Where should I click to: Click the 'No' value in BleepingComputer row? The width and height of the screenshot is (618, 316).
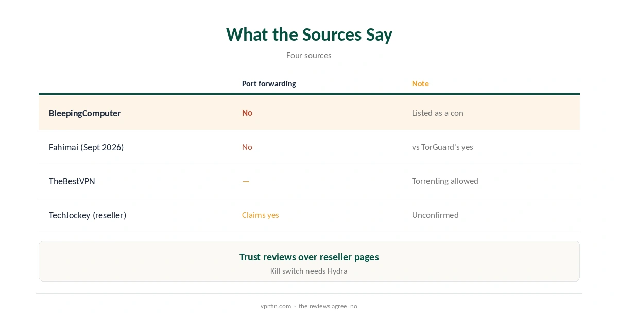click(247, 113)
